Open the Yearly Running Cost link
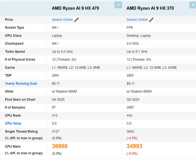 (21, 83)
